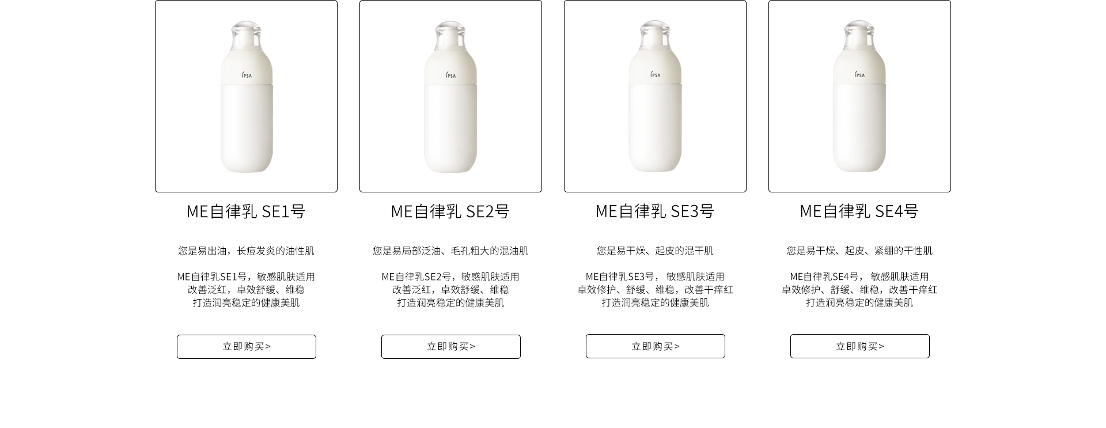The width and height of the screenshot is (1106, 428).
Task: Click the combination-dry description 您是易干燥、起皮的混干肌
Action: [655, 251]
